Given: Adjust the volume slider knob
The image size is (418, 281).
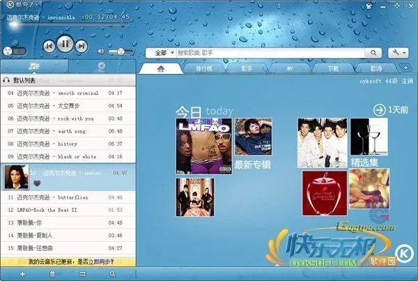Looking at the screenshot, I should 121,52.
